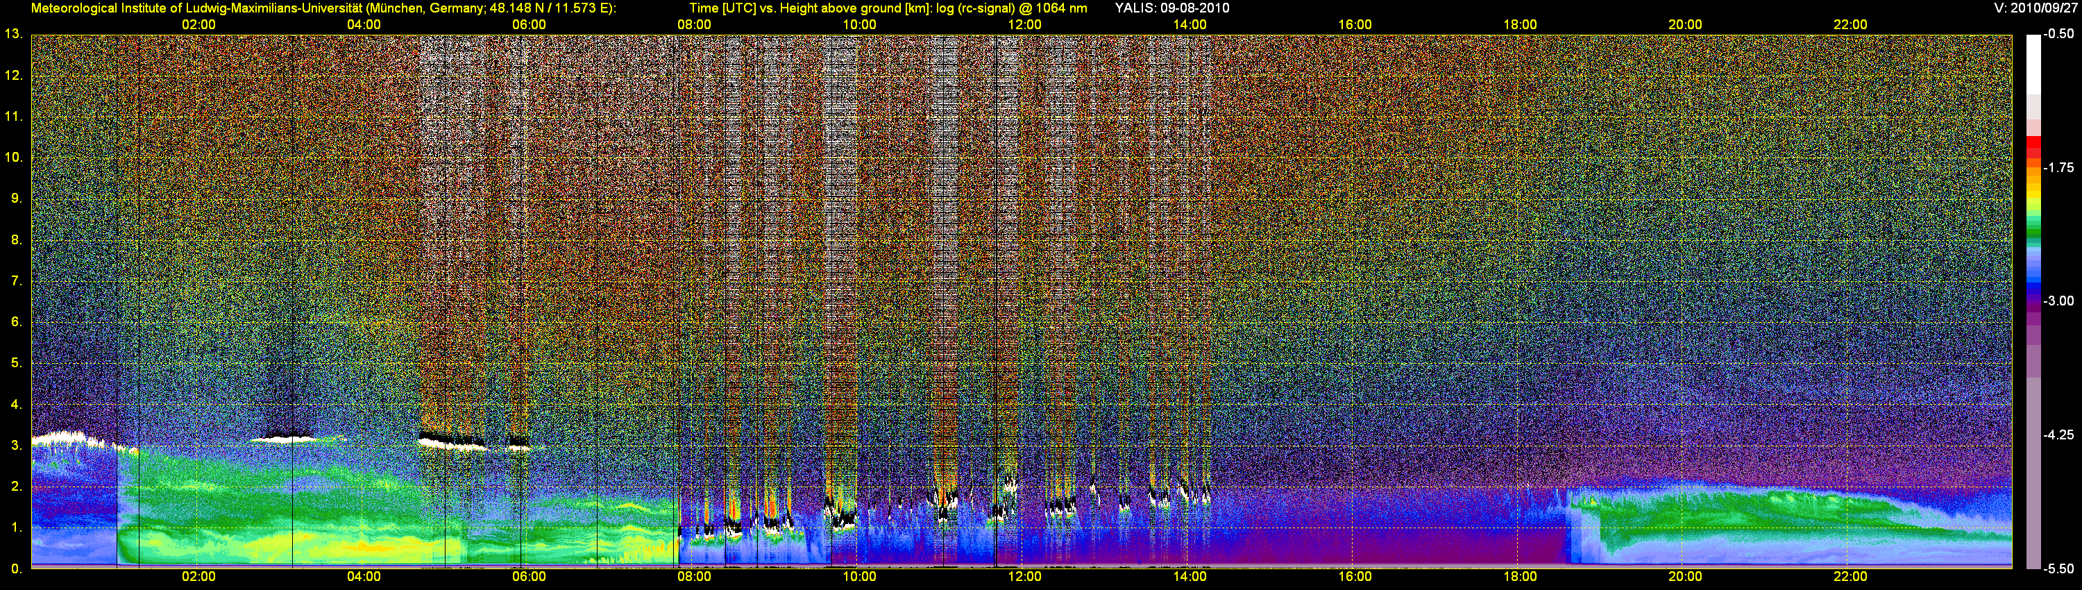Click 04:00 on the bottom time axis
This screenshot has width=2082, height=590.
(x=364, y=577)
